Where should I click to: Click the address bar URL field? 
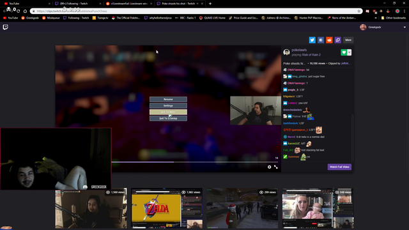point(196,11)
